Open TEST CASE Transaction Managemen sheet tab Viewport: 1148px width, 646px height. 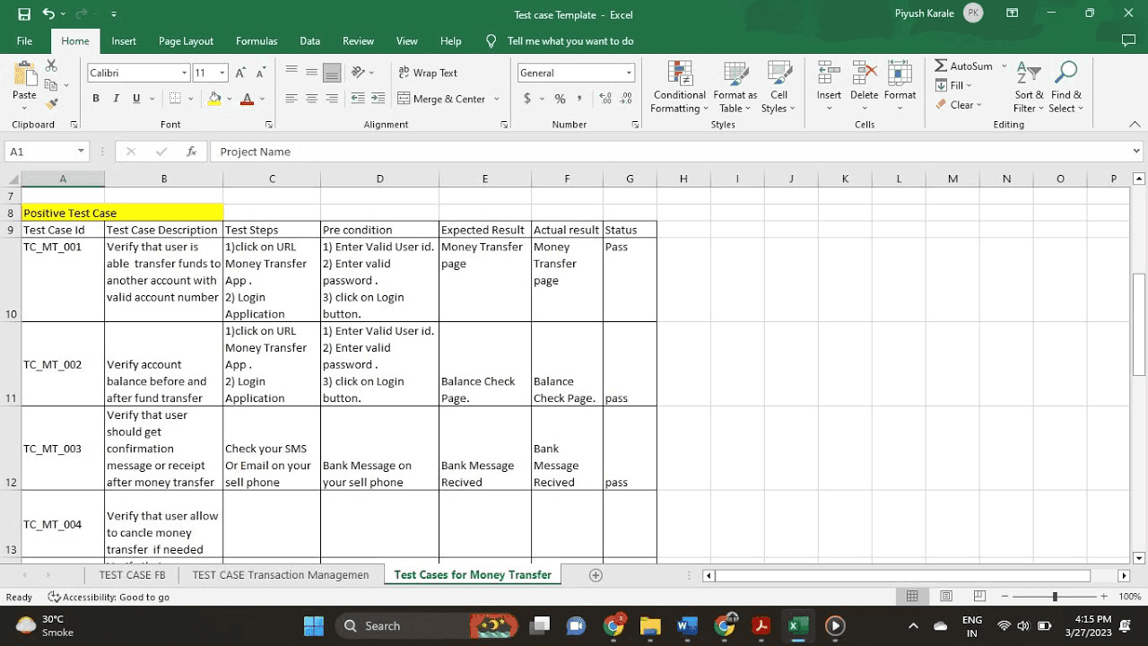281,575
